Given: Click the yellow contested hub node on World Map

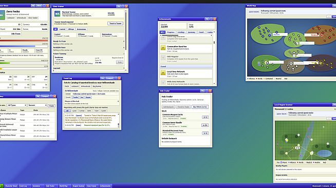Looking at the screenshot, I should click(321, 63).
